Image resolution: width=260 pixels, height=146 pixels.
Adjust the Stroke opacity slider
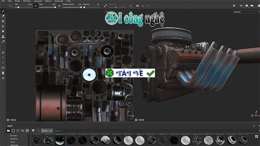coord(72,7)
